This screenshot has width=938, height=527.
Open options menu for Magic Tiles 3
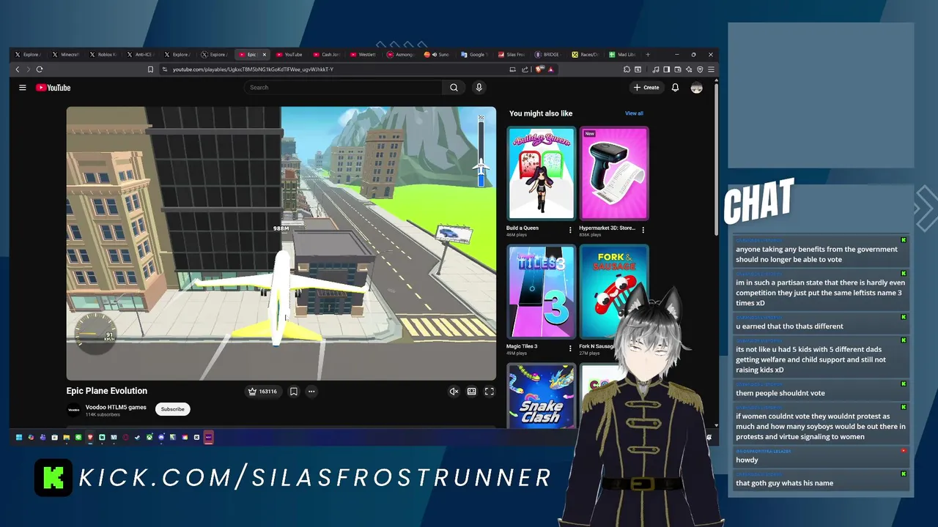pos(571,348)
